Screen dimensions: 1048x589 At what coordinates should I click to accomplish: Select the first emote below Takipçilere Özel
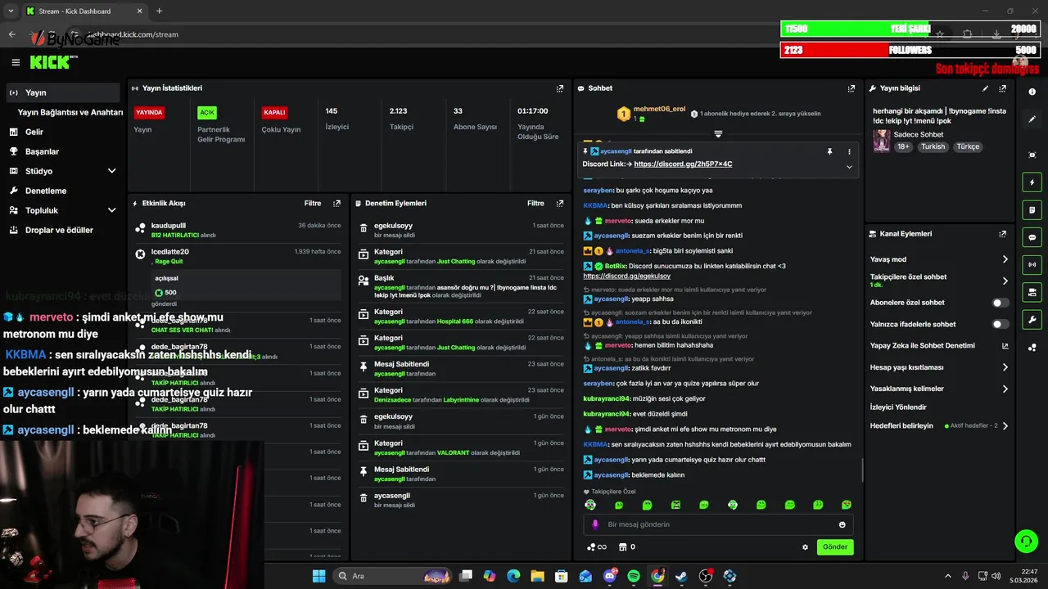pyautogui.click(x=590, y=505)
